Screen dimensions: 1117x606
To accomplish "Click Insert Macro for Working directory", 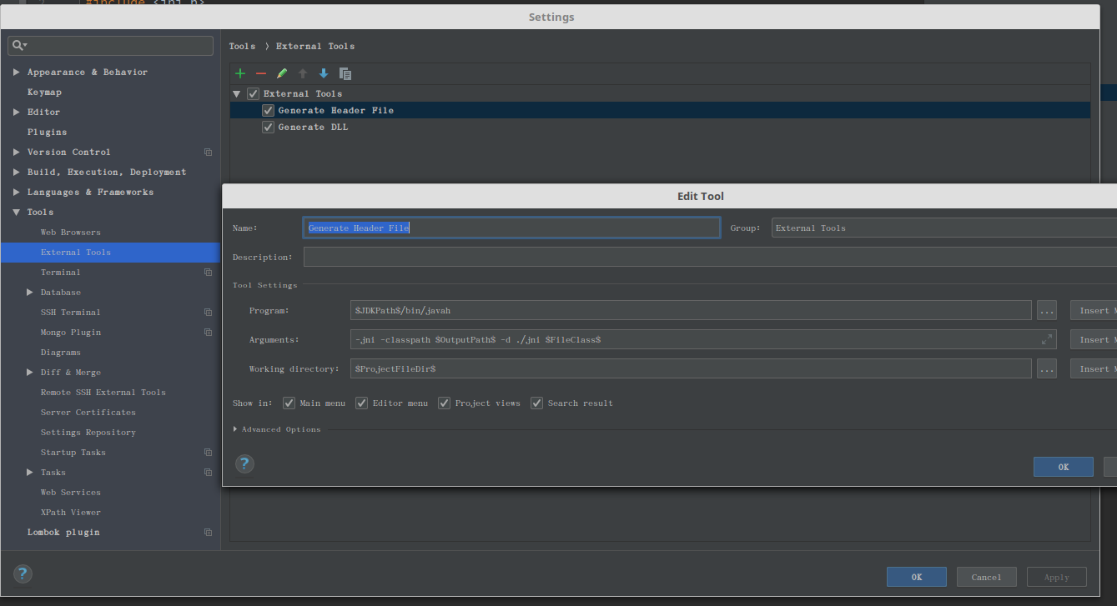I will (x=1094, y=368).
